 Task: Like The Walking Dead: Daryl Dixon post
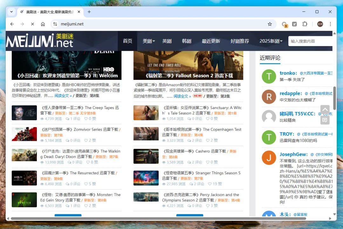(x=92, y=162)
